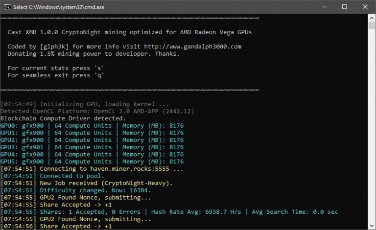Click the scrollbar down arrow

tap(372, 226)
